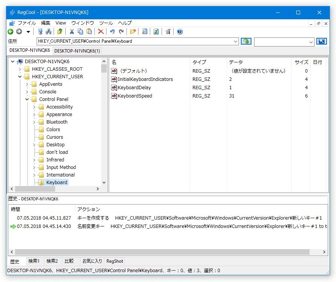Sort values by the タイプ column header
Viewport: 336px width, 282px height.
[x=208, y=62]
